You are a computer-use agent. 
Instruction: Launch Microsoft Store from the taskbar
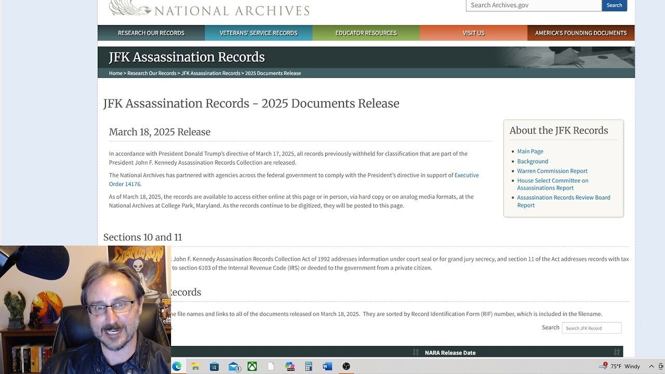214,366
